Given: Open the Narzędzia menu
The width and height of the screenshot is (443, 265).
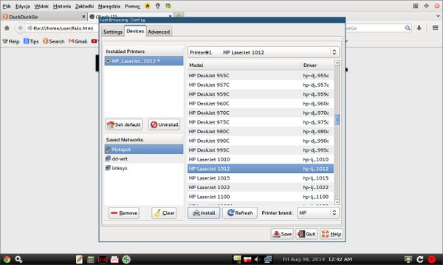Looking at the screenshot, I should click(109, 6).
